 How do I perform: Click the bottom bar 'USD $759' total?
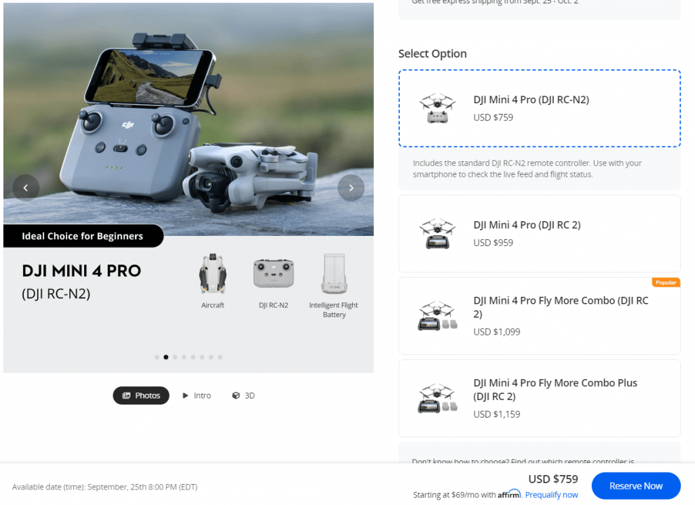click(x=552, y=479)
